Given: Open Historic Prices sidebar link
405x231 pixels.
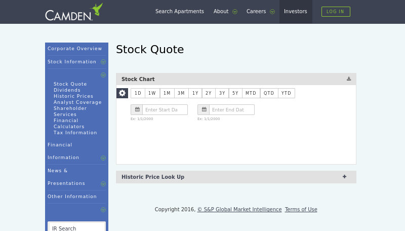Looking at the screenshot, I should pos(73,96).
